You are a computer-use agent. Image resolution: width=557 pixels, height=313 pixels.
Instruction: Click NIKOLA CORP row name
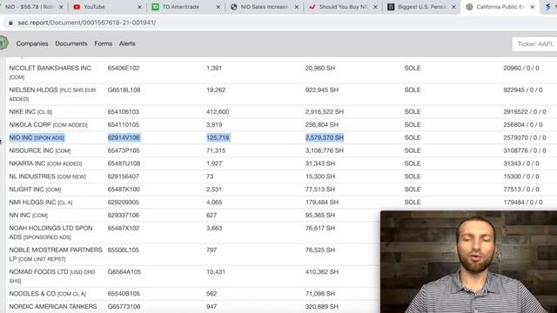click(x=48, y=124)
